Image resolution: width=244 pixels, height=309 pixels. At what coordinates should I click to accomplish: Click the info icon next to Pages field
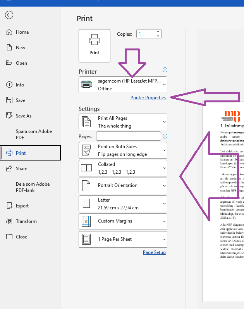[x=165, y=136]
